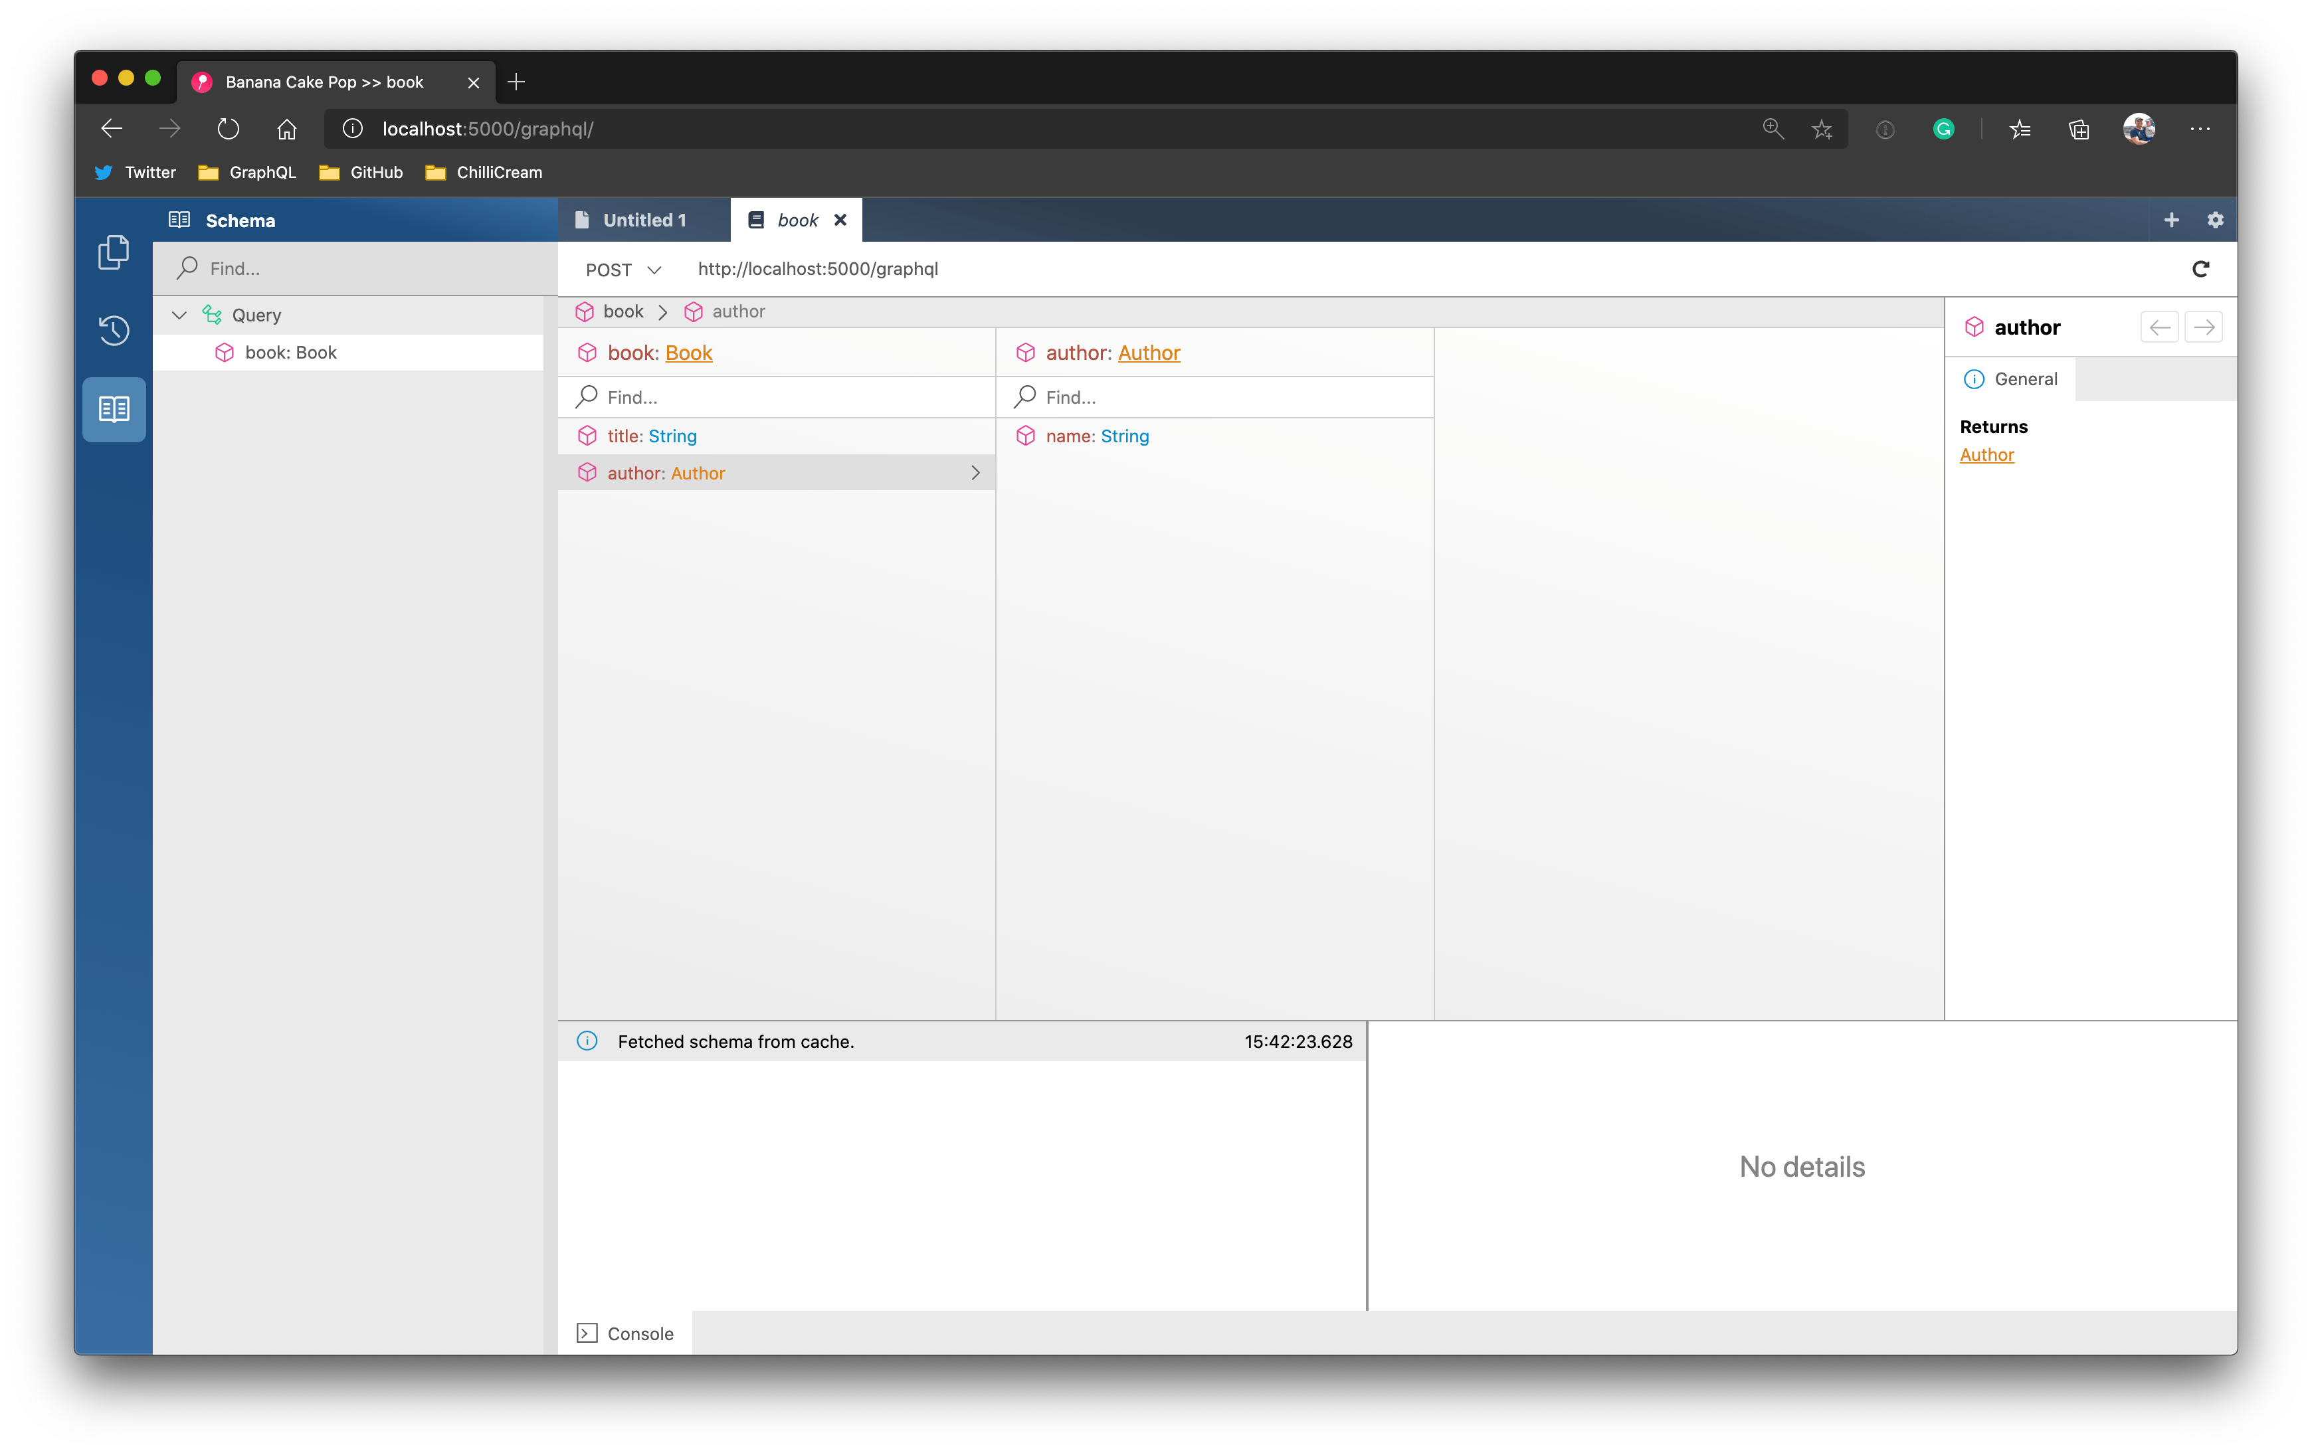Image resolution: width=2312 pixels, height=1453 pixels.
Task: Click the browser favorites star icon
Action: (x=1822, y=129)
